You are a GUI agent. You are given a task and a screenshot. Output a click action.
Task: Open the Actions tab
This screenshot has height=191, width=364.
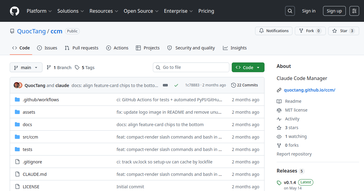117,48
